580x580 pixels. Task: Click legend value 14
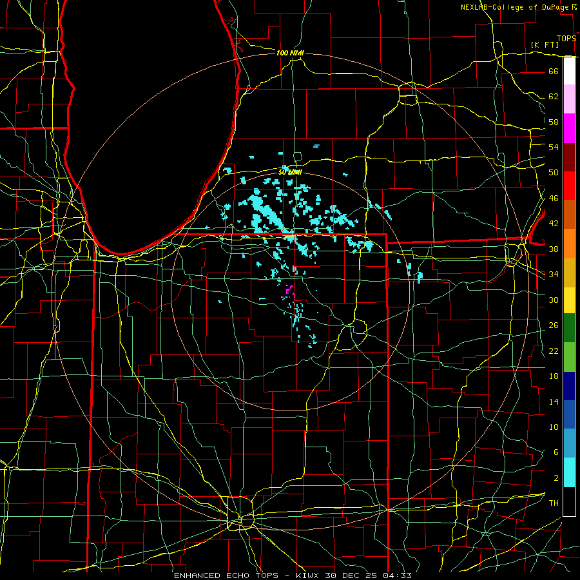coord(554,401)
